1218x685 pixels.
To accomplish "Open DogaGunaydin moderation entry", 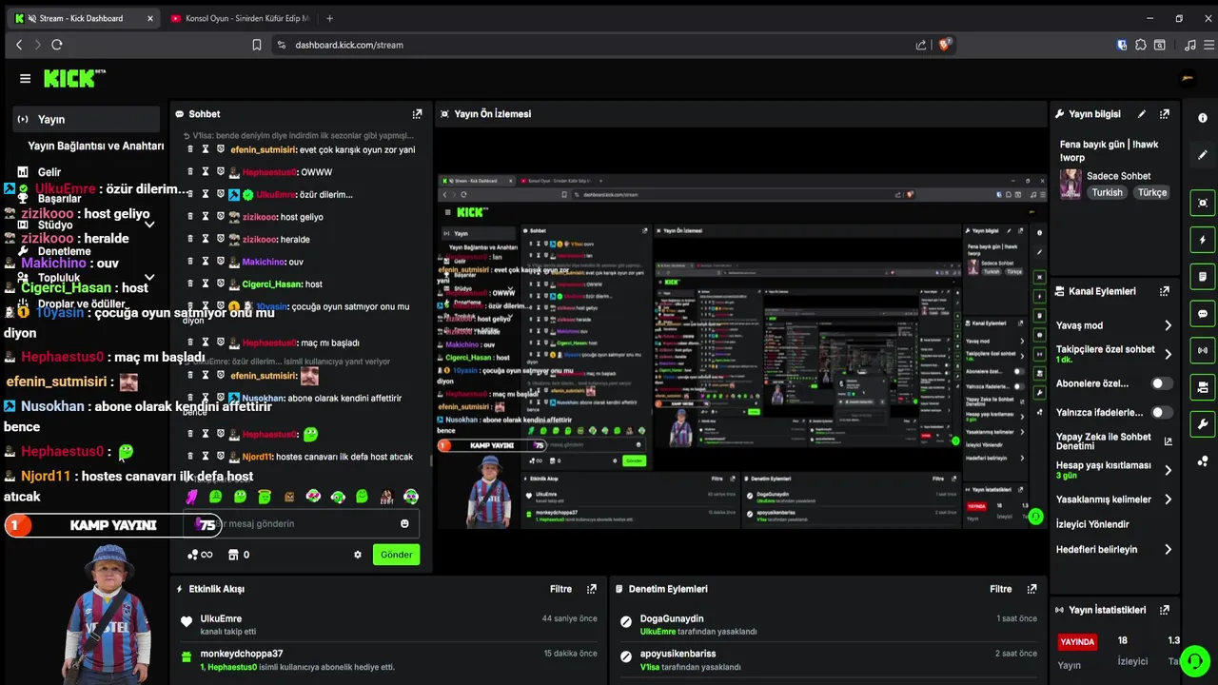I will pos(672,618).
